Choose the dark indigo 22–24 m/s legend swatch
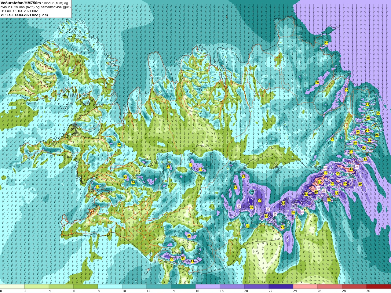The image size is (391, 293). [x=281, y=287]
